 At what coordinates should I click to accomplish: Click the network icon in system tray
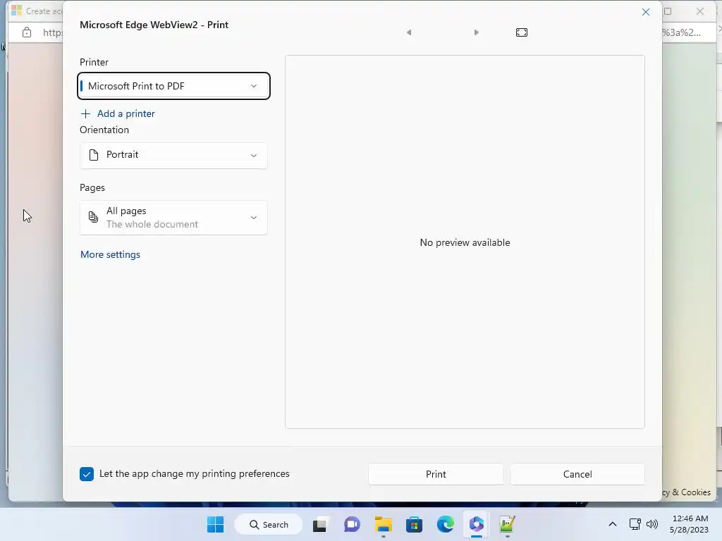[x=635, y=524]
